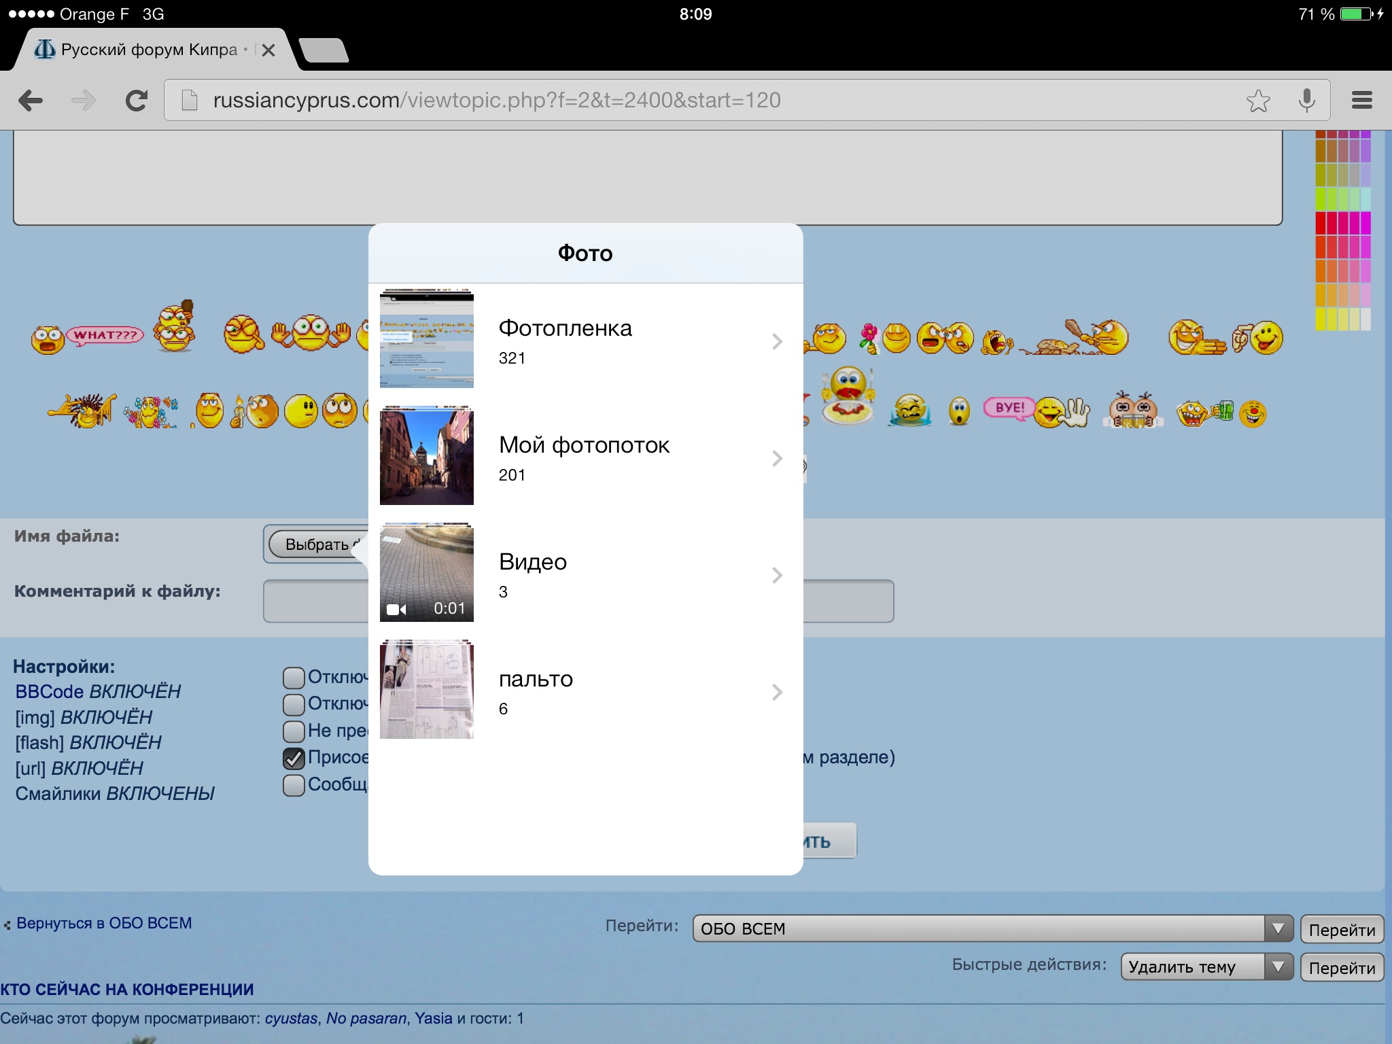Uncheck the checked Присоединить checkbox
Viewport: 1392px width, 1044px height.
(294, 759)
